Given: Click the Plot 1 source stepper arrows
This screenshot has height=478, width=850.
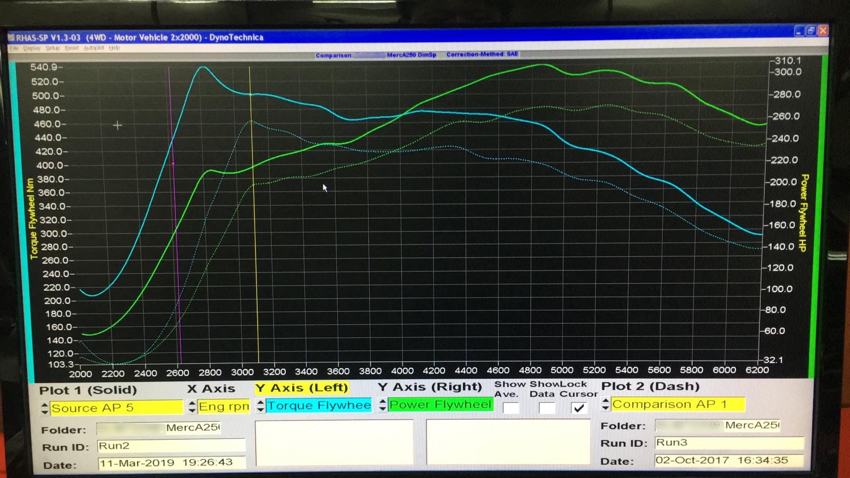Looking at the screenshot, I should click(x=45, y=408).
